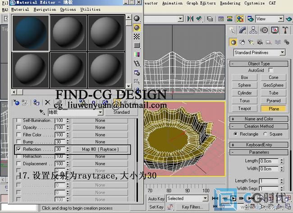Click the Video Color Check icon
The image size is (293, 213).
137,54
